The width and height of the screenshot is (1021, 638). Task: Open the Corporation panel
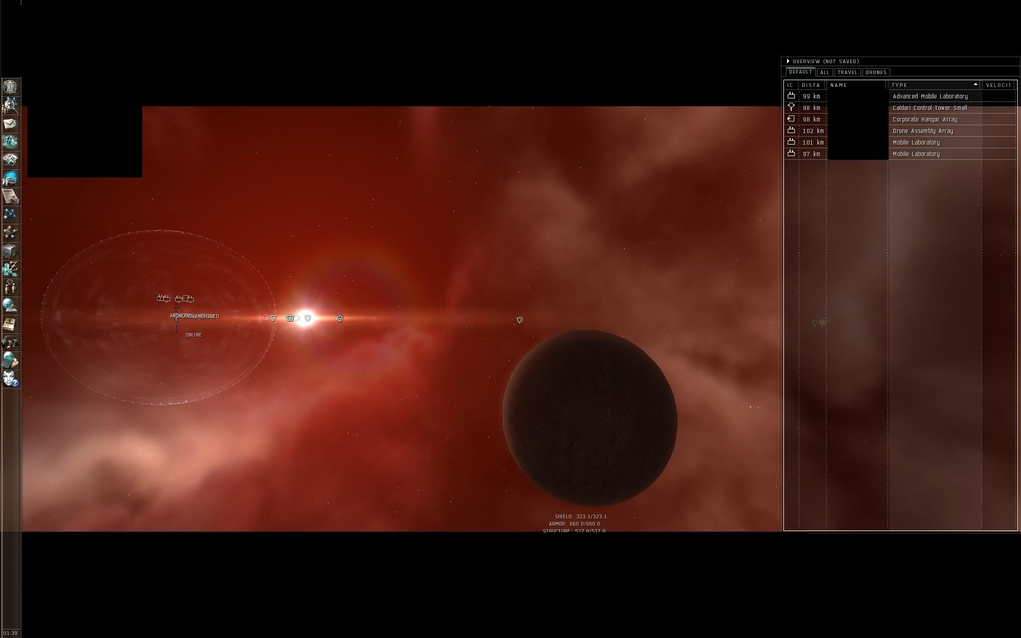pyautogui.click(x=10, y=233)
